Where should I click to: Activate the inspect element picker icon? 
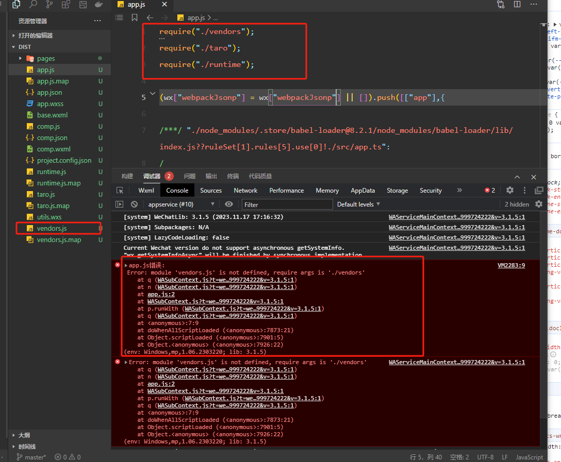[120, 190]
